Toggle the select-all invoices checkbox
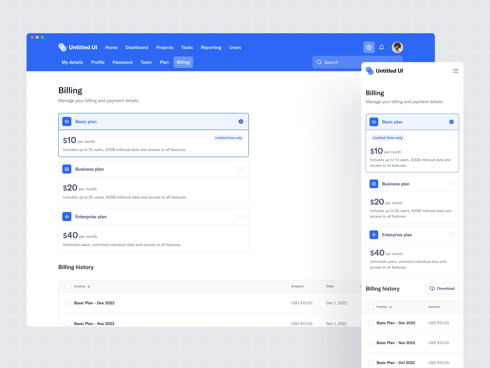Viewport: 490px width, 368px height. [x=68, y=286]
